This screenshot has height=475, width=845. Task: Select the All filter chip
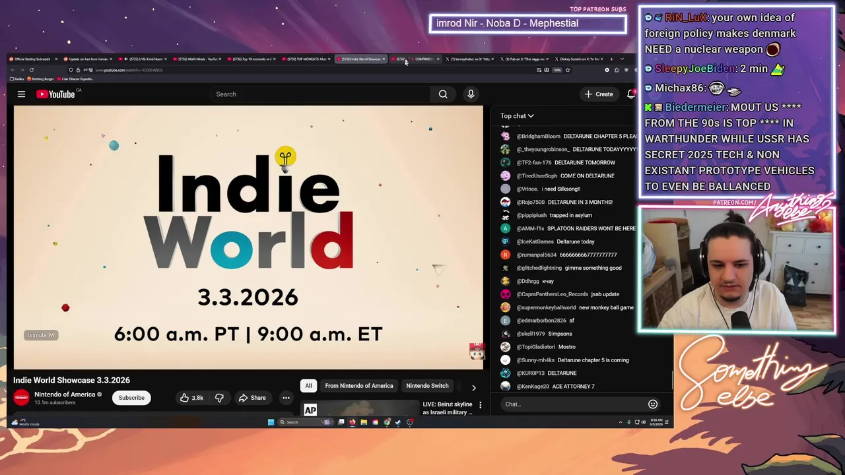[308, 386]
